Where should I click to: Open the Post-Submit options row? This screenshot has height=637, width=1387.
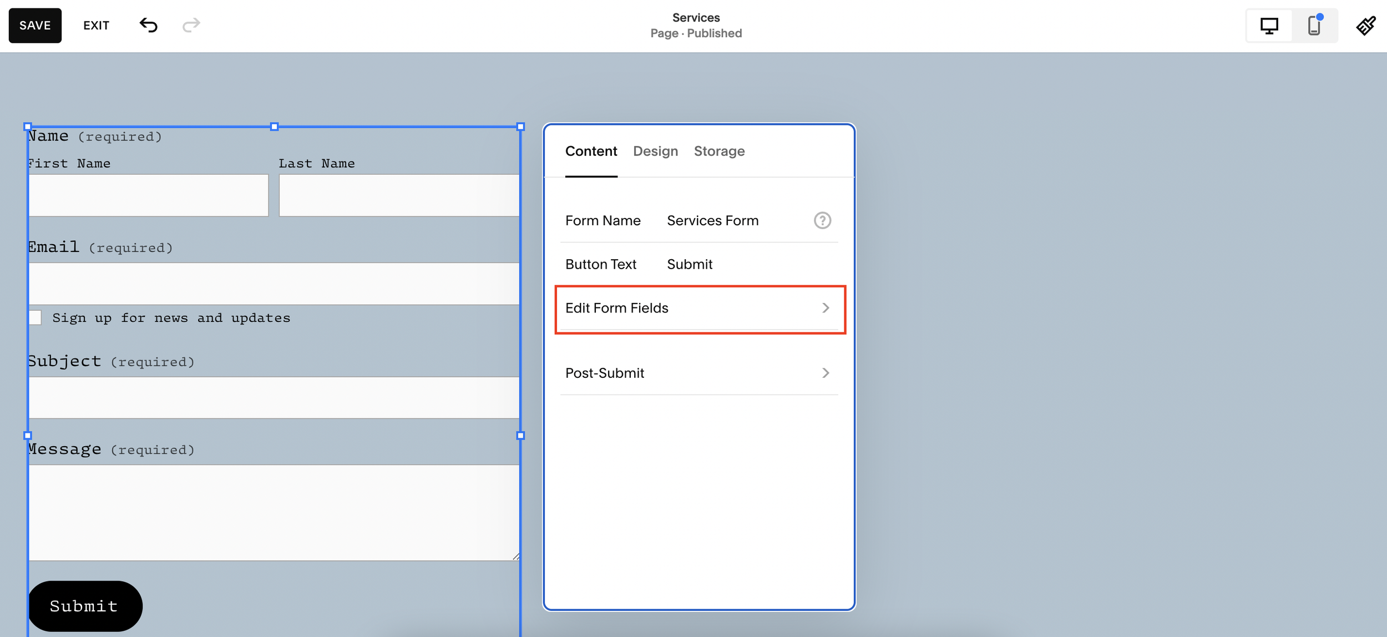[699, 373]
